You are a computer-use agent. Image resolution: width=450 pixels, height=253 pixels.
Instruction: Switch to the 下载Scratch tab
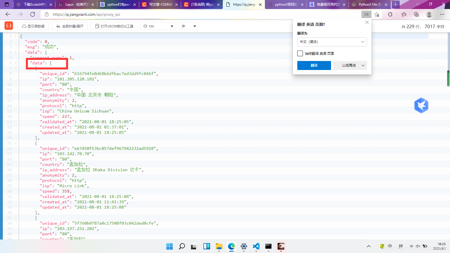coord(34,4)
